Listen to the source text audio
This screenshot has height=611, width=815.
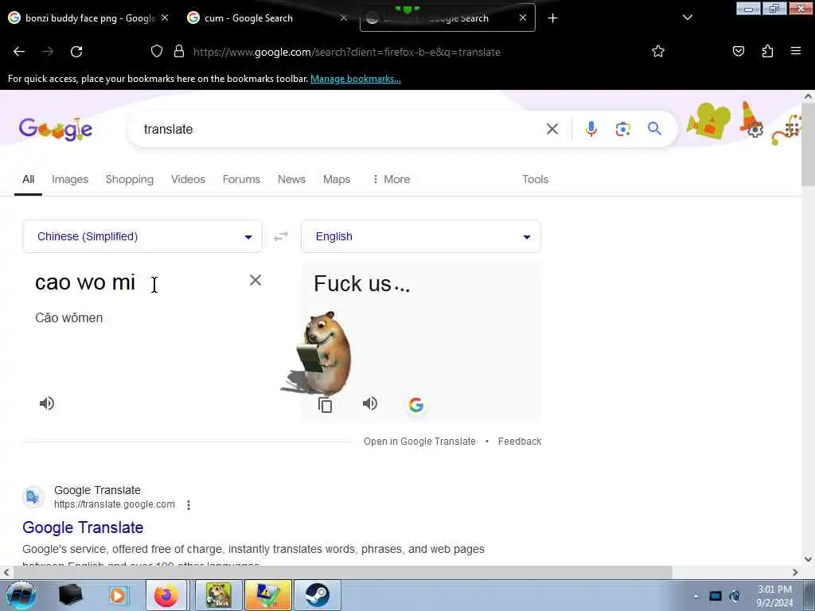point(47,403)
